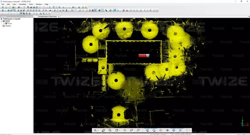Viewport: 250px width, 135px height.
Task: Click the Print icon in the toolbar
Action: click(19, 7)
